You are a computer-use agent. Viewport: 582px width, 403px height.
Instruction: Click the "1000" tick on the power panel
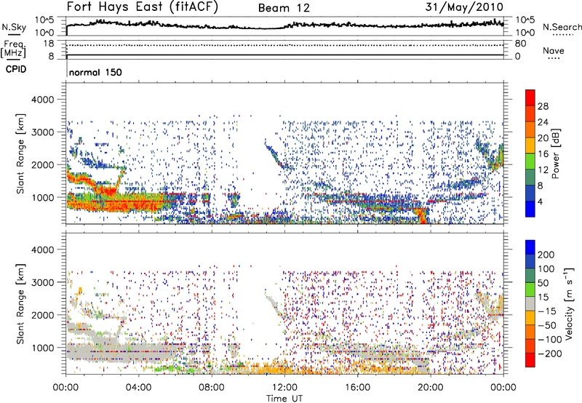(43, 197)
